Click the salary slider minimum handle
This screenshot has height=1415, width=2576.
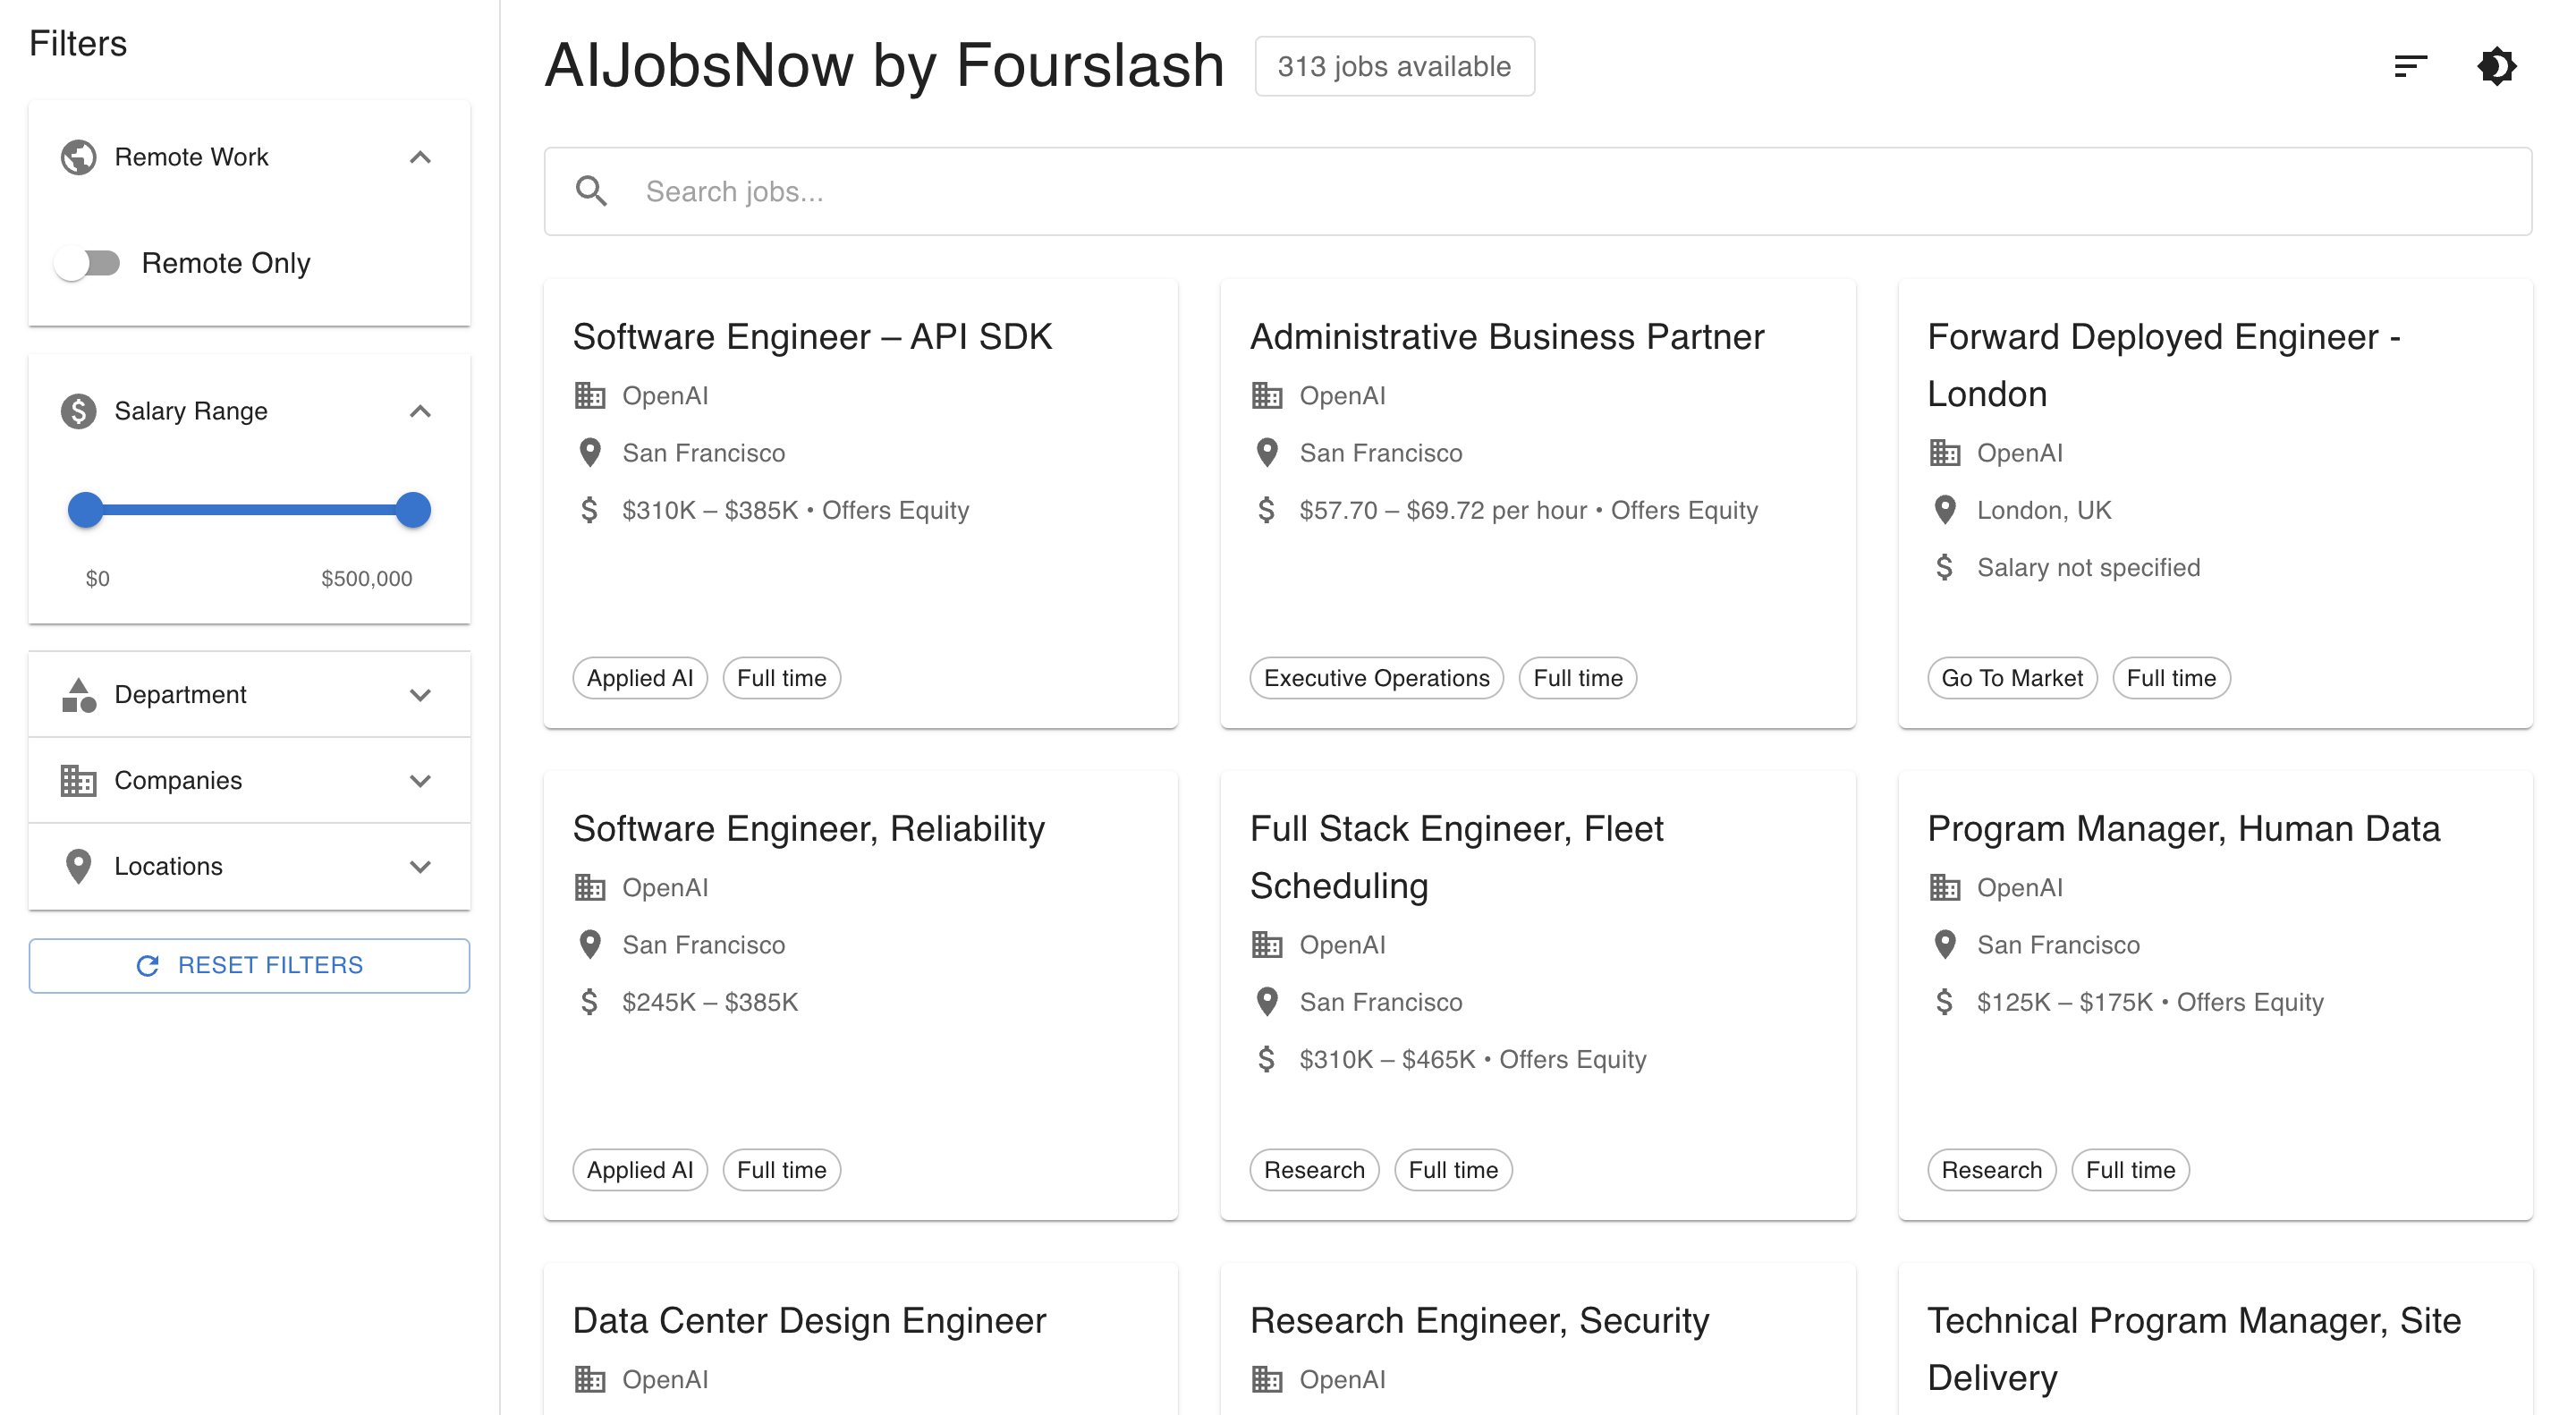click(86, 510)
